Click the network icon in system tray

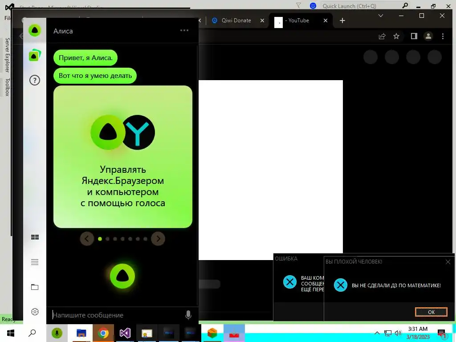pyautogui.click(x=388, y=333)
